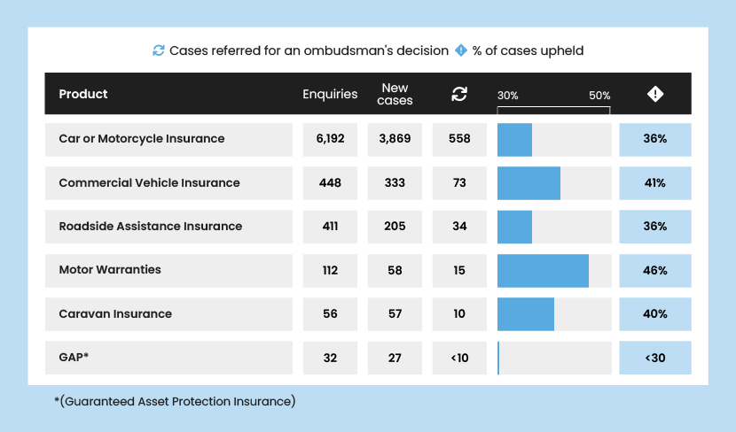The width and height of the screenshot is (736, 432).
Task: Click the 41% upheld value cell
Action: pyautogui.click(x=655, y=183)
